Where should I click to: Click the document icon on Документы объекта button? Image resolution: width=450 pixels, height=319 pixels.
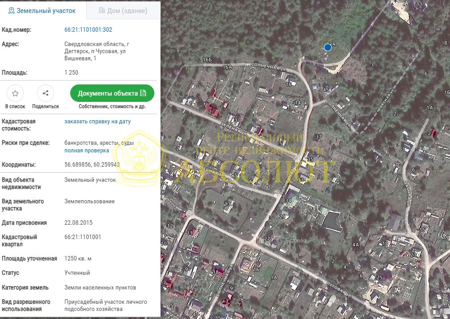(x=143, y=93)
